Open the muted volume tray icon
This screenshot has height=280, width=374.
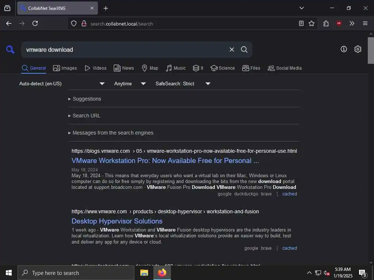coord(327,273)
